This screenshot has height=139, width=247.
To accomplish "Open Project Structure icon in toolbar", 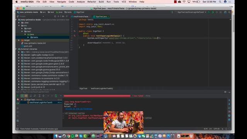I will point(225,12).
